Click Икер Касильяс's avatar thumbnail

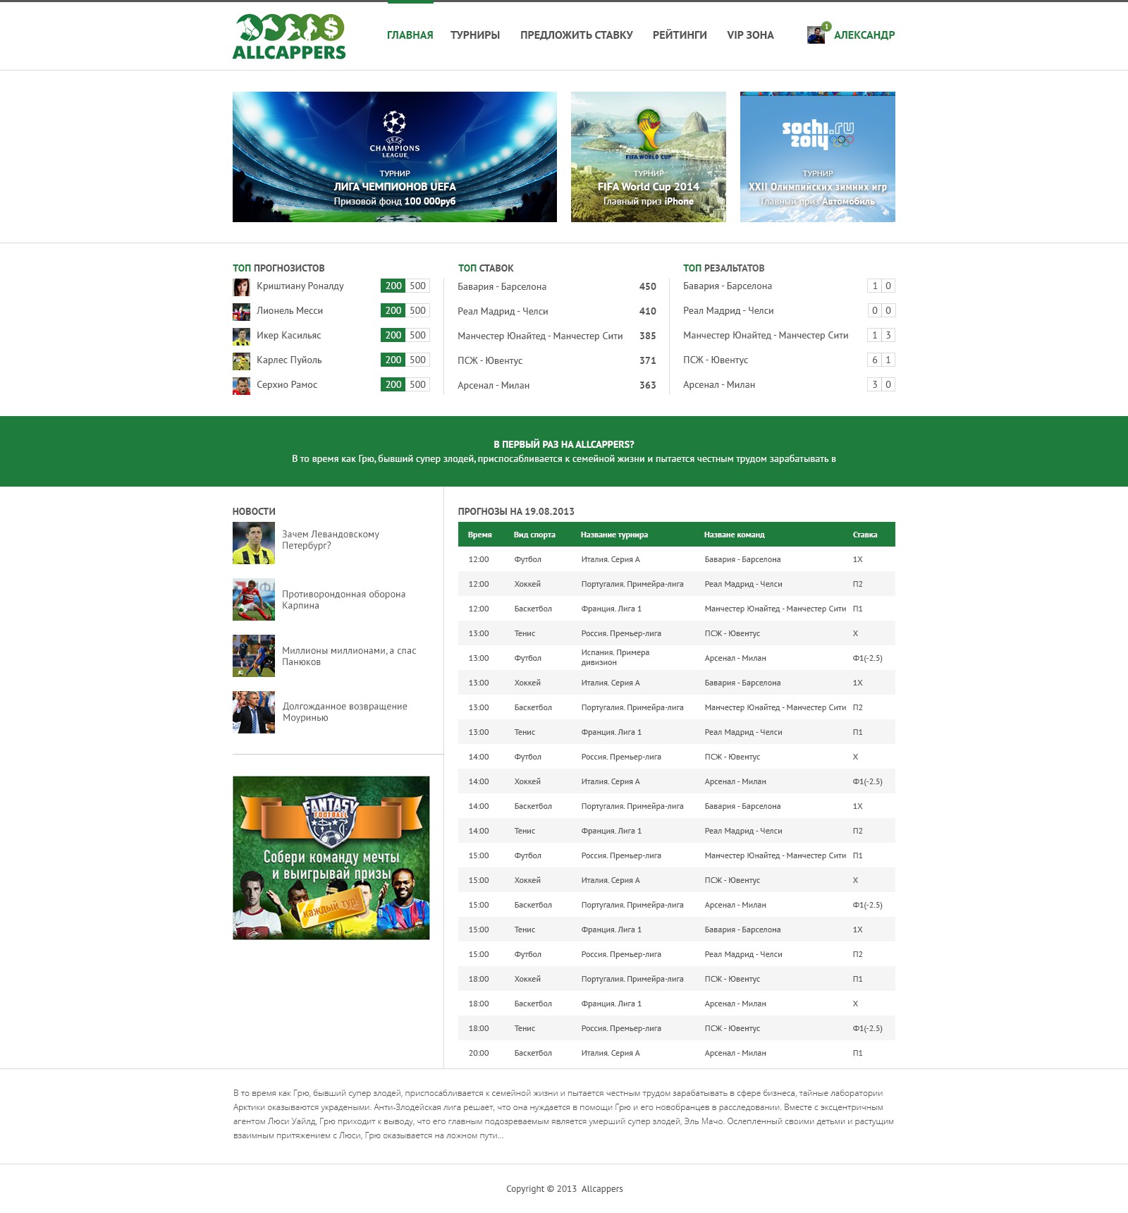click(241, 336)
